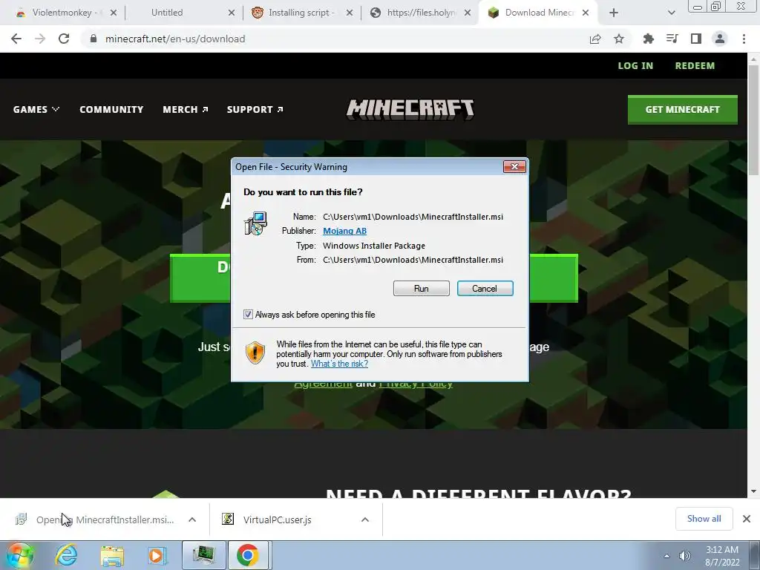Click the Run button in security warning
760x570 pixels.
[422, 289]
